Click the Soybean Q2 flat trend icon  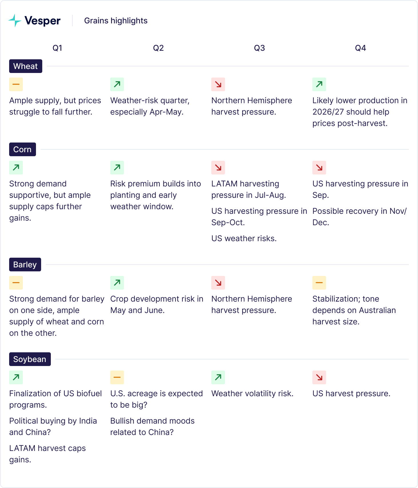pyautogui.click(x=117, y=377)
